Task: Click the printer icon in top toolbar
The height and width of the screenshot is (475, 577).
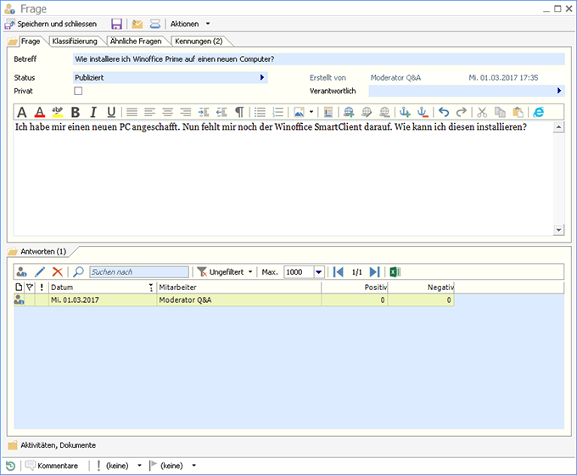Action: tap(155, 24)
